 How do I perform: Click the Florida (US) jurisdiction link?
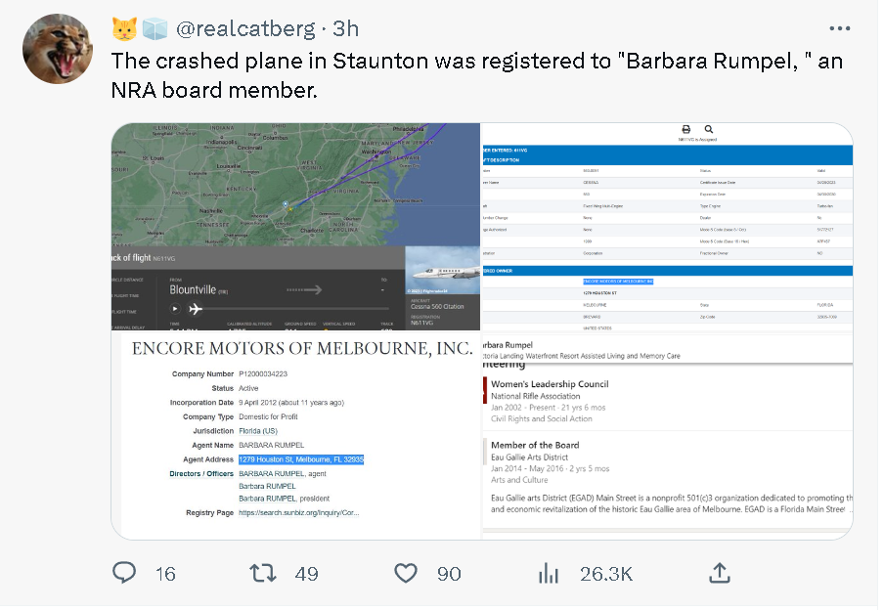258,431
